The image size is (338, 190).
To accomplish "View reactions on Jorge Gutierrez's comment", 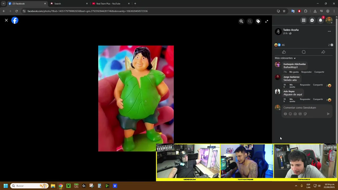I will click(329, 85).
